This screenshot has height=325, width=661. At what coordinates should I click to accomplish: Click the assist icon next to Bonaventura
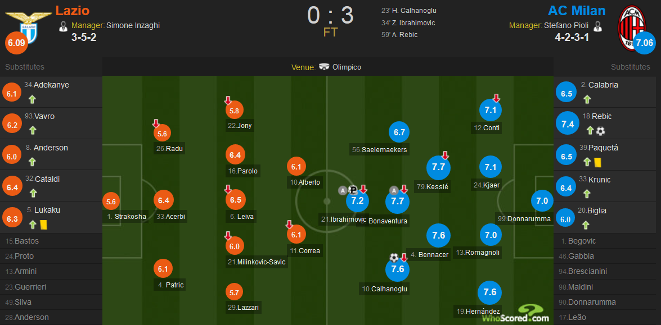tap(394, 190)
